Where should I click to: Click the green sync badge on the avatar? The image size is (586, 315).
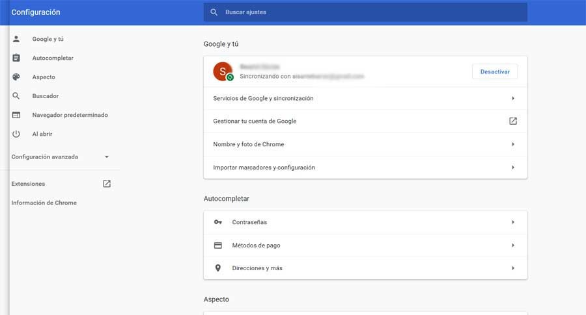point(230,77)
